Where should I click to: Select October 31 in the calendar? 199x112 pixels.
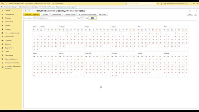[x=116, y=76]
